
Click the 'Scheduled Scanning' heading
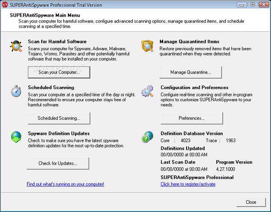pyautogui.click(x=51, y=88)
